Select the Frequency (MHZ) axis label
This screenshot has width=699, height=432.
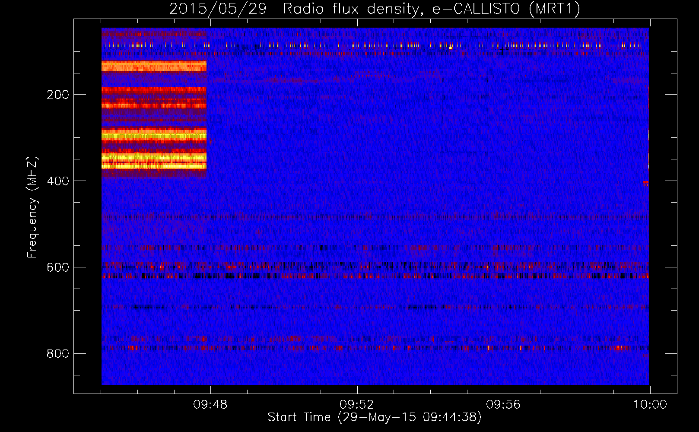32,207
